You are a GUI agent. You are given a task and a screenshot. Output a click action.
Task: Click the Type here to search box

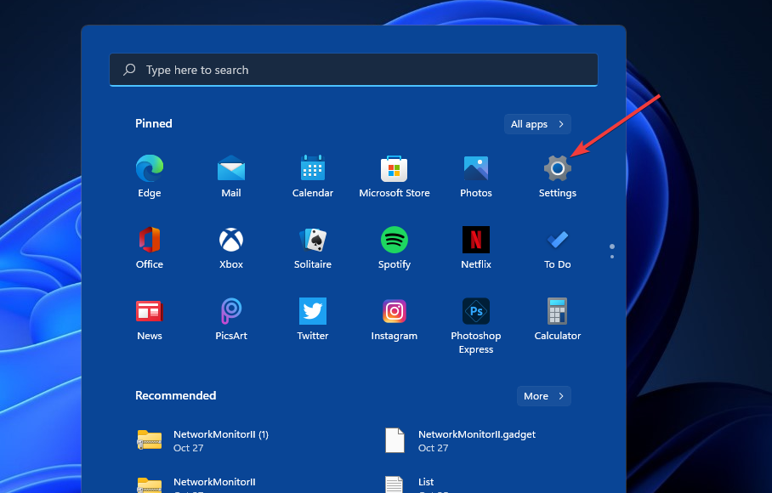[x=354, y=70]
